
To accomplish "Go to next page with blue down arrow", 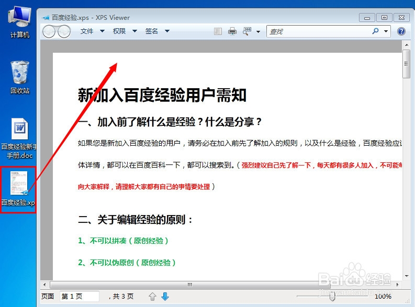I will [165, 297].
